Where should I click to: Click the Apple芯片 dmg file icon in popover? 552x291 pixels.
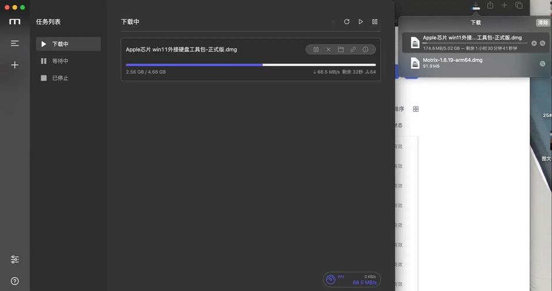coord(415,42)
